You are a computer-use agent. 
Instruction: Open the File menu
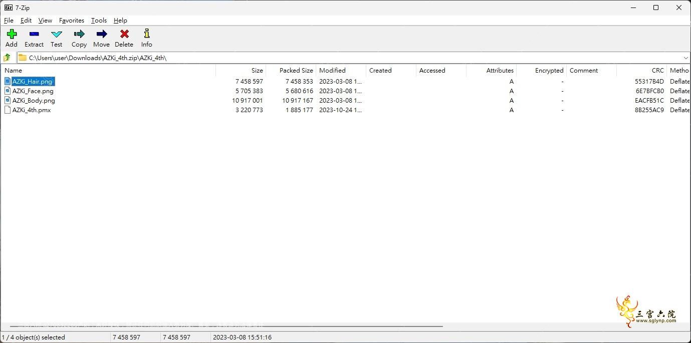point(9,21)
